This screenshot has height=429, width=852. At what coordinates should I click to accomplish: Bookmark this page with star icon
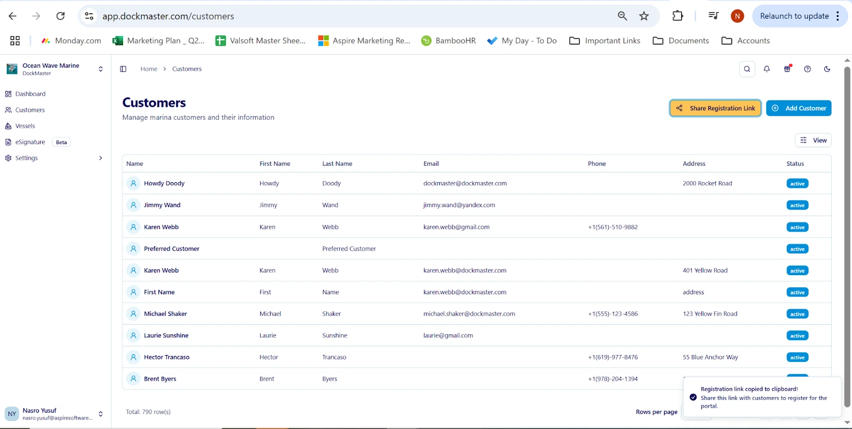(644, 16)
